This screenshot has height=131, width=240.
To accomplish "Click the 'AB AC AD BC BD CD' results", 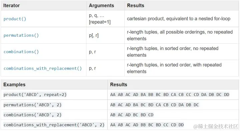I will [132, 115].
